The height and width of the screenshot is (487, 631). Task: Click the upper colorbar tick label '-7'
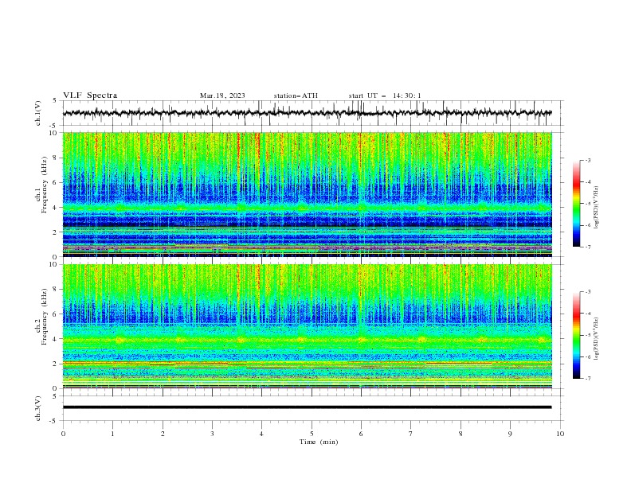tap(587, 247)
